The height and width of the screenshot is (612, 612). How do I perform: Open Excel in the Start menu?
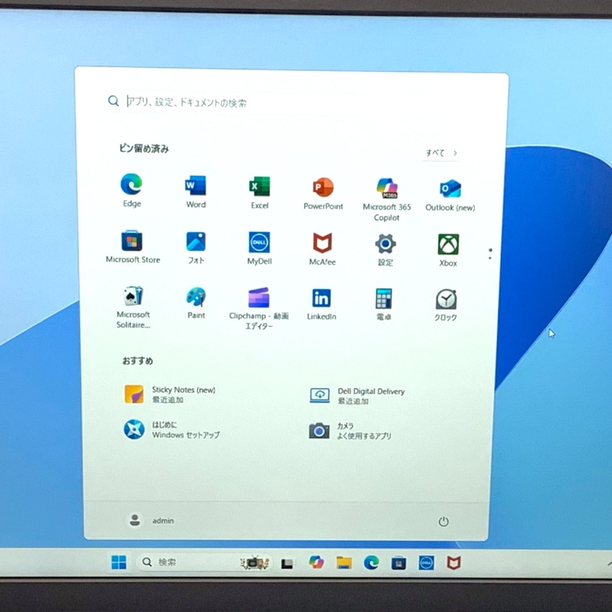pos(259,192)
